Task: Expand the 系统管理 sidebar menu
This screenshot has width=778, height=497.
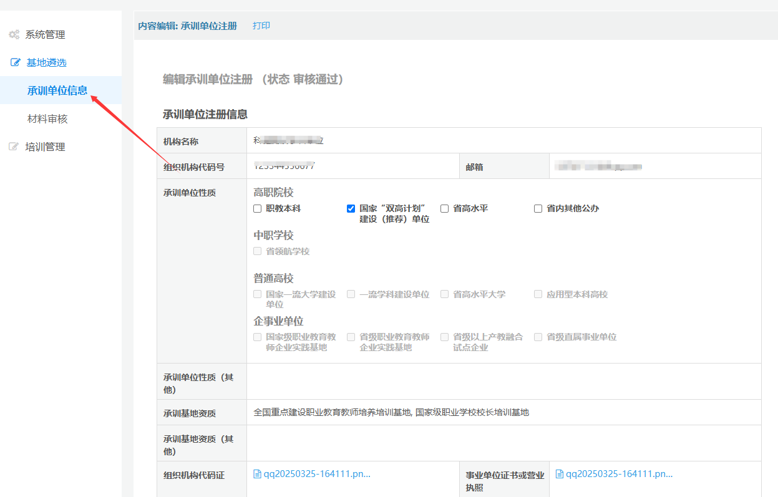Action: 45,35
